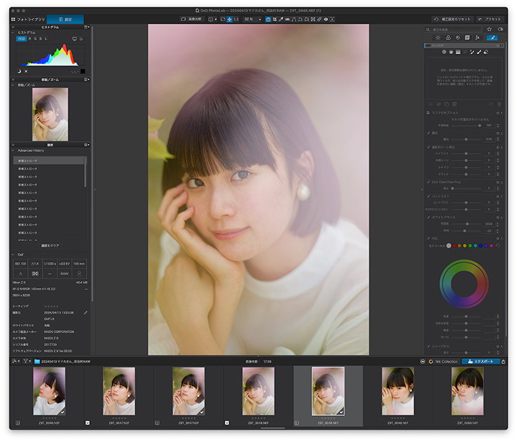Image resolution: width=517 pixels, height=441 pixels.
Task: Open the 32 % zoom level dropdown
Action: pos(252,19)
